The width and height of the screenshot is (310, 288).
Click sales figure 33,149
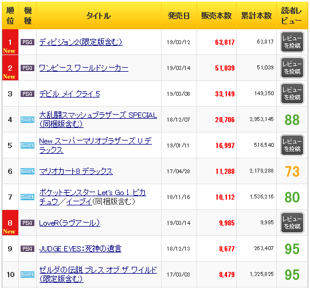(225, 94)
